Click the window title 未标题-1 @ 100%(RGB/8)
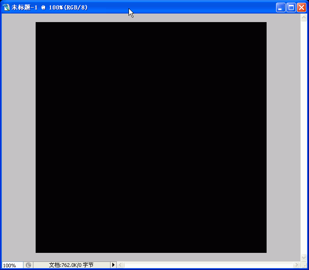Screen dimensions: 309x270 click(49, 8)
